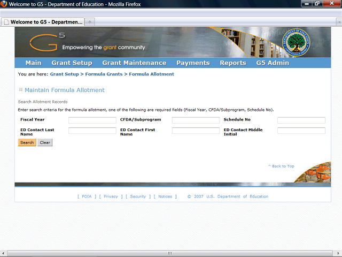Open the Payments menu
The height and width of the screenshot is (257, 342).
click(x=193, y=63)
